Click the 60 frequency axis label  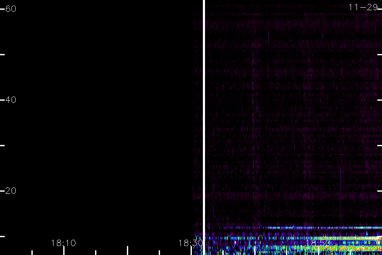[11, 9]
